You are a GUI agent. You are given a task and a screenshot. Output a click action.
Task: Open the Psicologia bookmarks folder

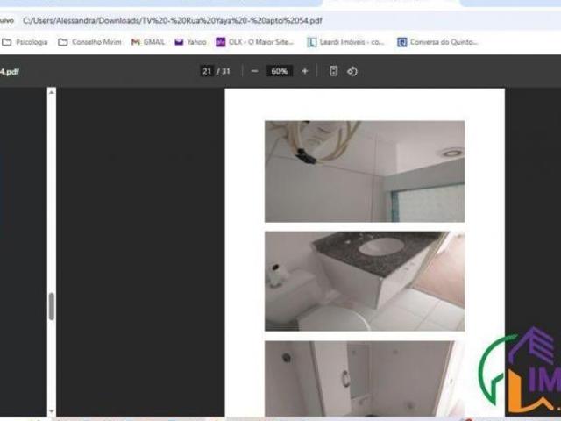pyautogui.click(x=25, y=41)
